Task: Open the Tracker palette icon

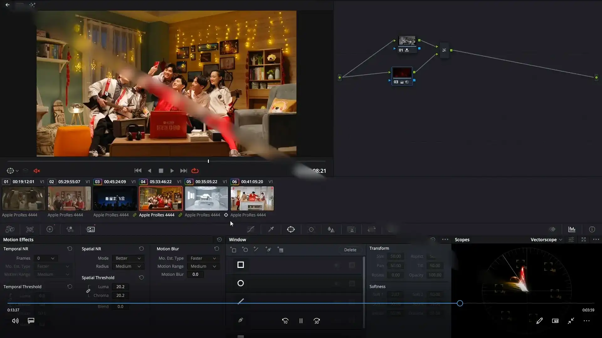Action: (311, 229)
